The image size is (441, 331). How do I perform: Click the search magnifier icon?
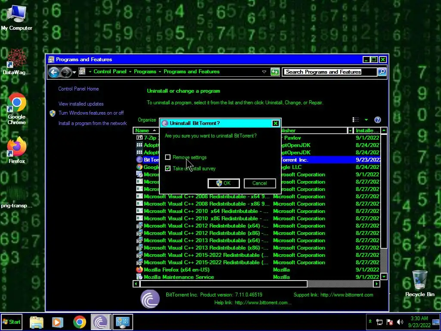pos(382,72)
